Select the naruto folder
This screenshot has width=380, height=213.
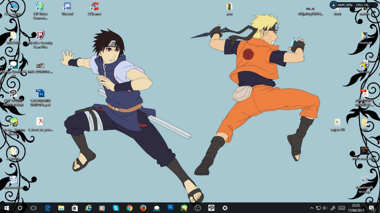click(364, 11)
